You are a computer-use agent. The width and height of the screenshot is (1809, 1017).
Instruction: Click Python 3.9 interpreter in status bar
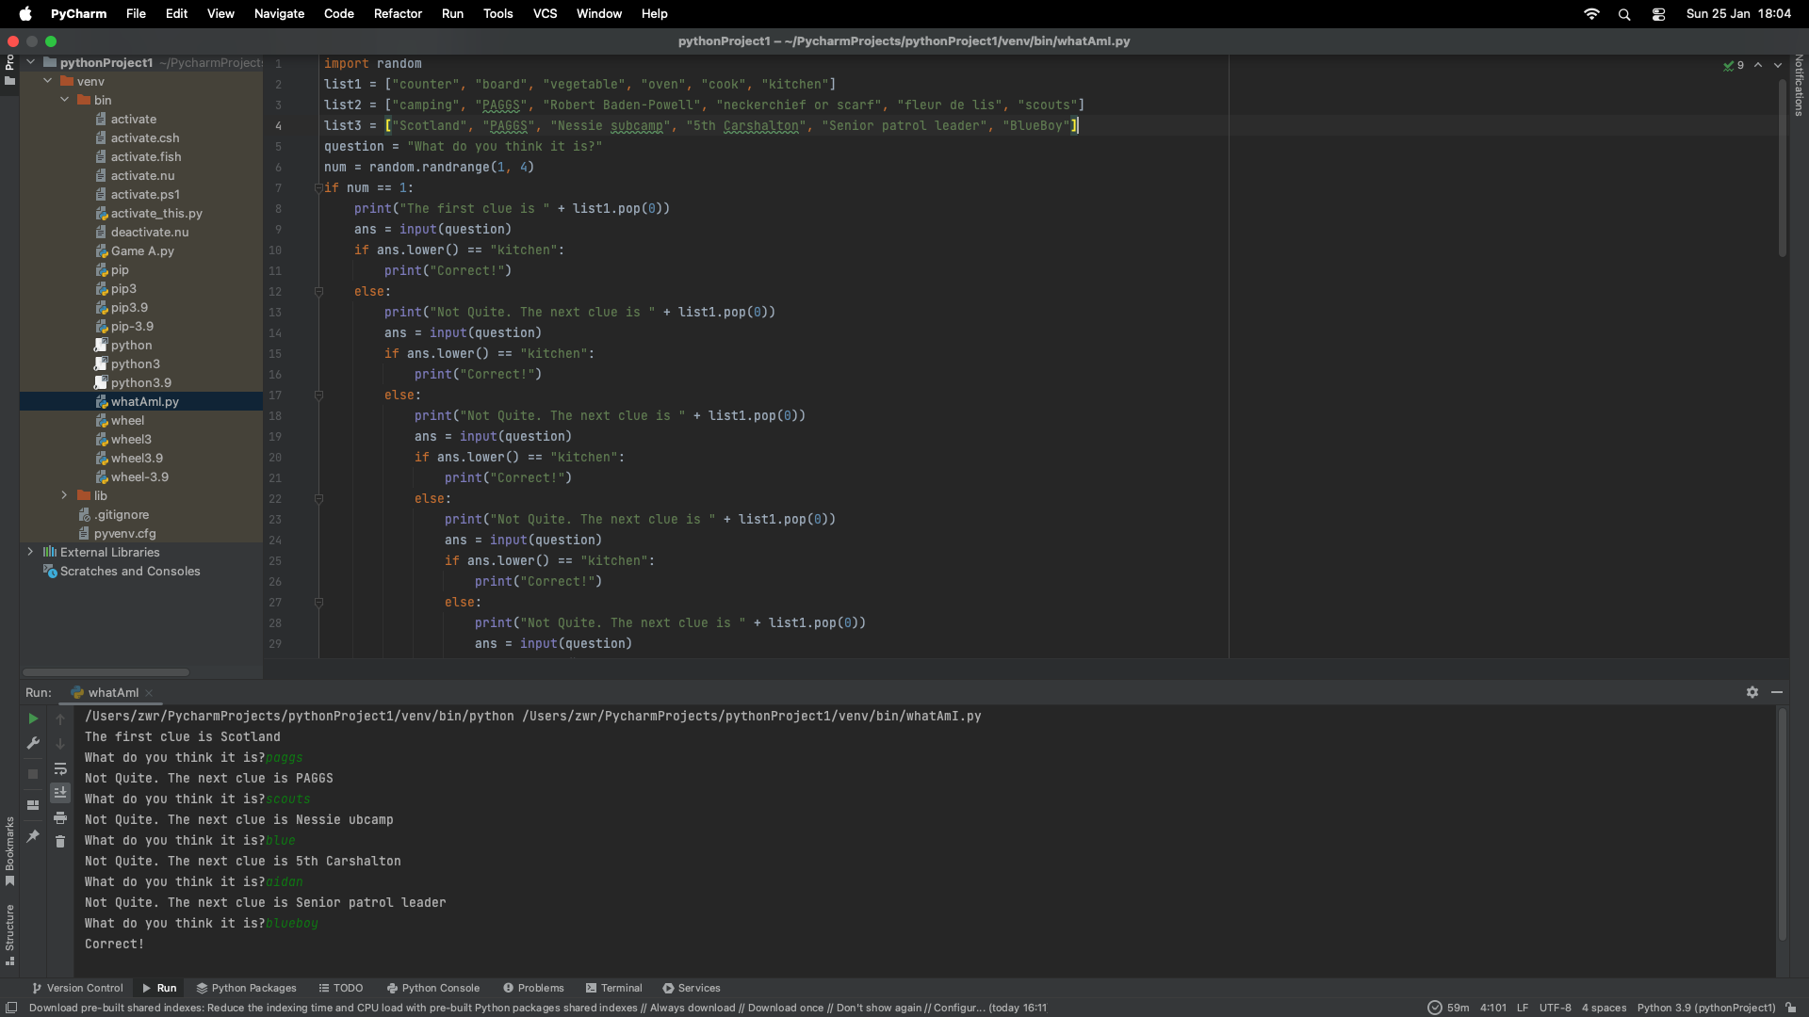click(x=1705, y=1008)
